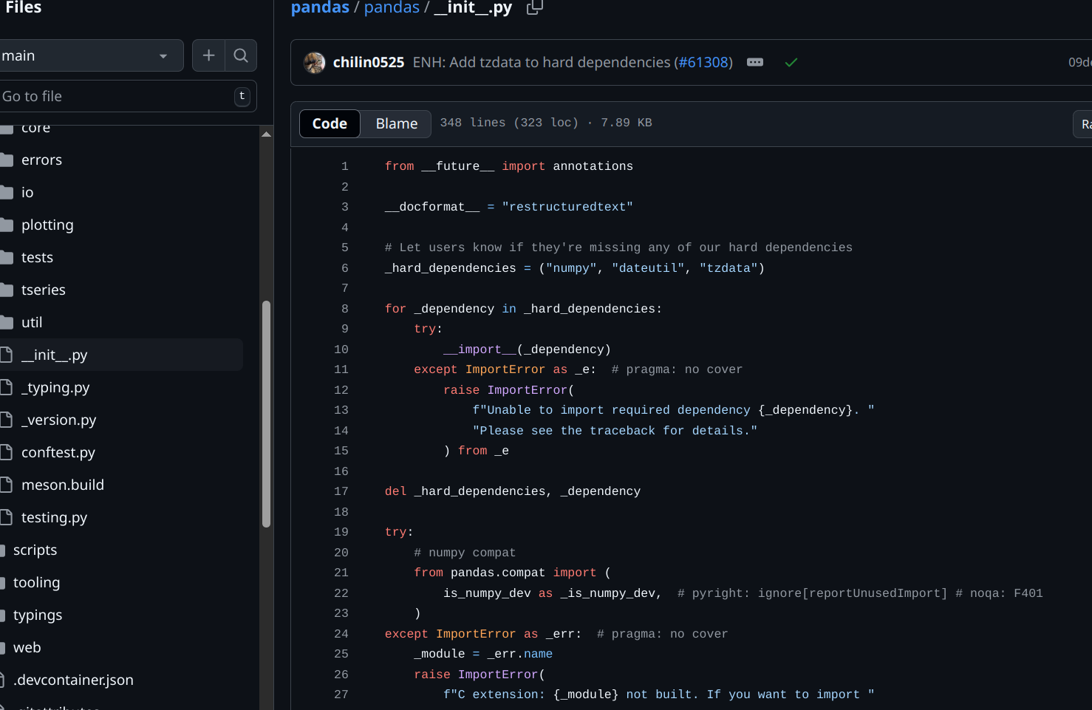Click line number 17
1092x710 pixels.
pyautogui.click(x=341, y=491)
